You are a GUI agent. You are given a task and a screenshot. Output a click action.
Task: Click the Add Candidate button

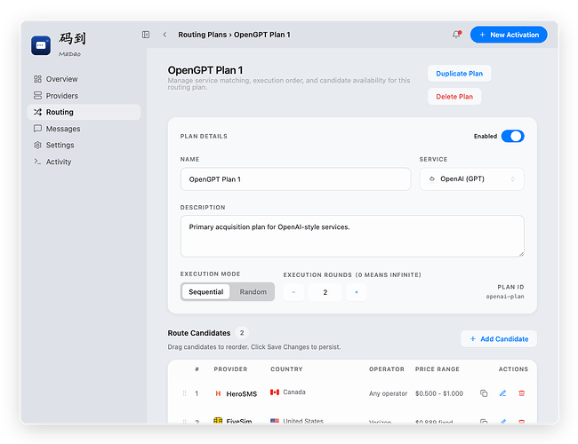tap(499, 338)
